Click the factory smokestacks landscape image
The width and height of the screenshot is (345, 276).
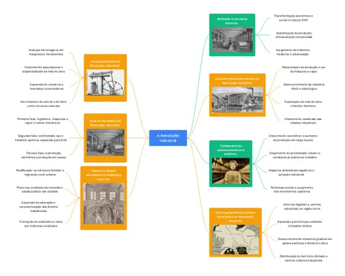point(237,99)
